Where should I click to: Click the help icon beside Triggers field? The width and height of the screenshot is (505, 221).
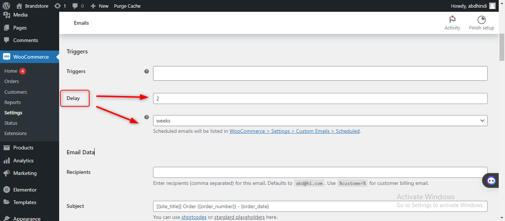point(146,71)
